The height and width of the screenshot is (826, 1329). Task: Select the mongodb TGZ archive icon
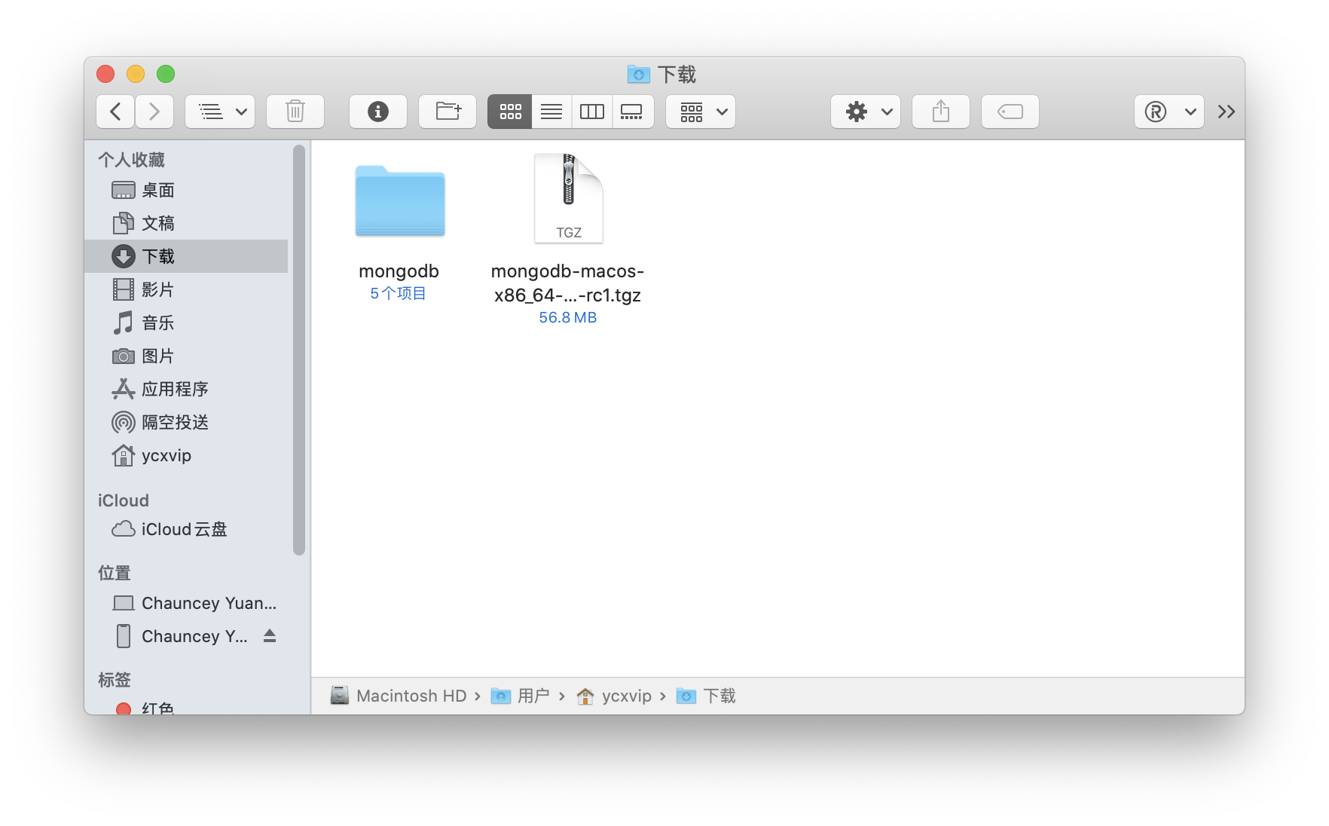click(569, 198)
